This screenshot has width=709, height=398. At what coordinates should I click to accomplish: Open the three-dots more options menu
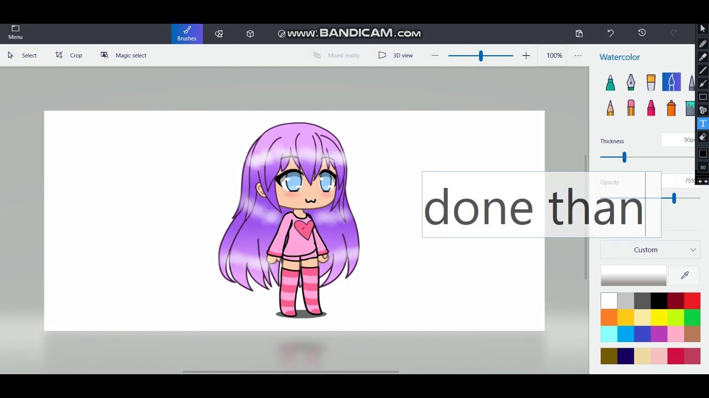tap(578, 55)
